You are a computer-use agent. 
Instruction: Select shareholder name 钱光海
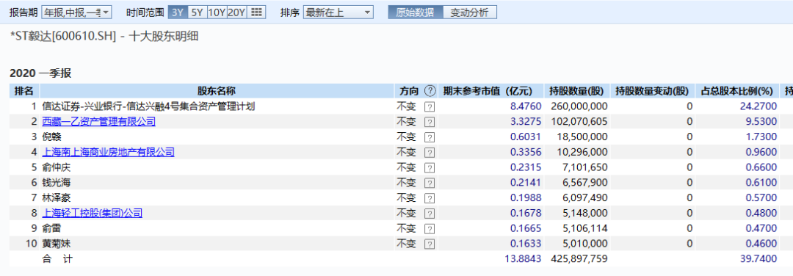[57, 183]
